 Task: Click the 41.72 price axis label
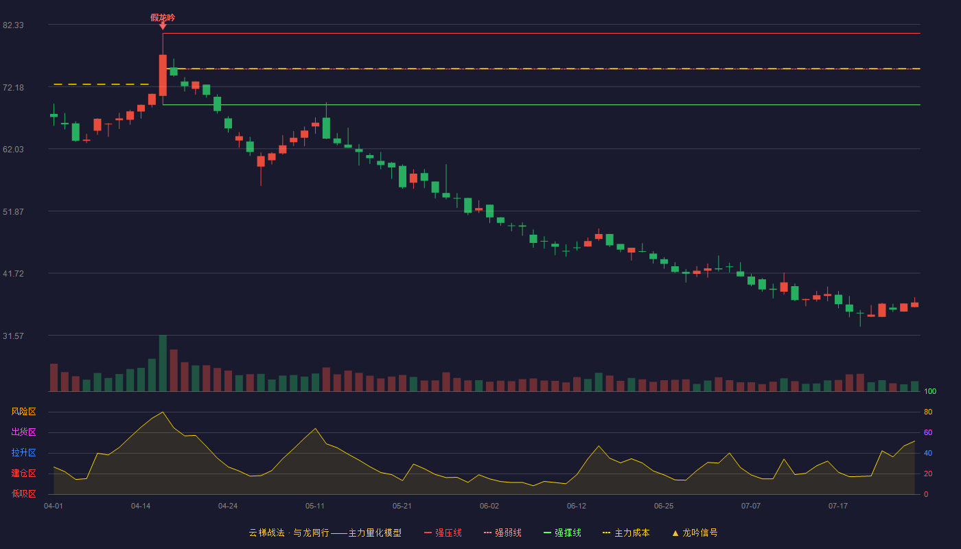click(x=14, y=274)
